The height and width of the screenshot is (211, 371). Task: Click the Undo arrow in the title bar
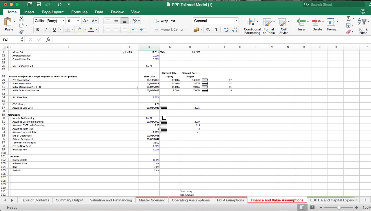(x=48, y=5)
